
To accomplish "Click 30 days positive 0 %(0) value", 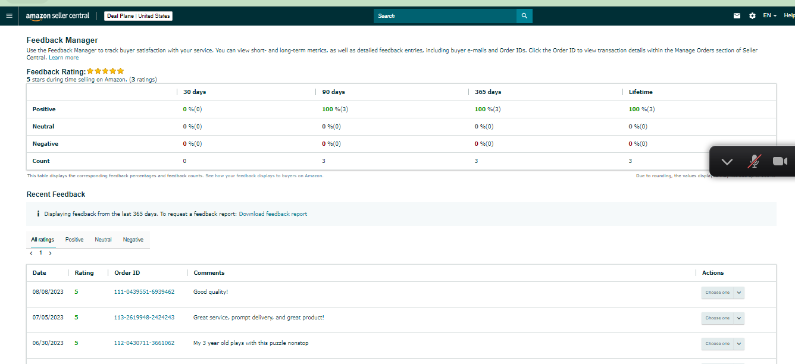I will tap(192, 109).
